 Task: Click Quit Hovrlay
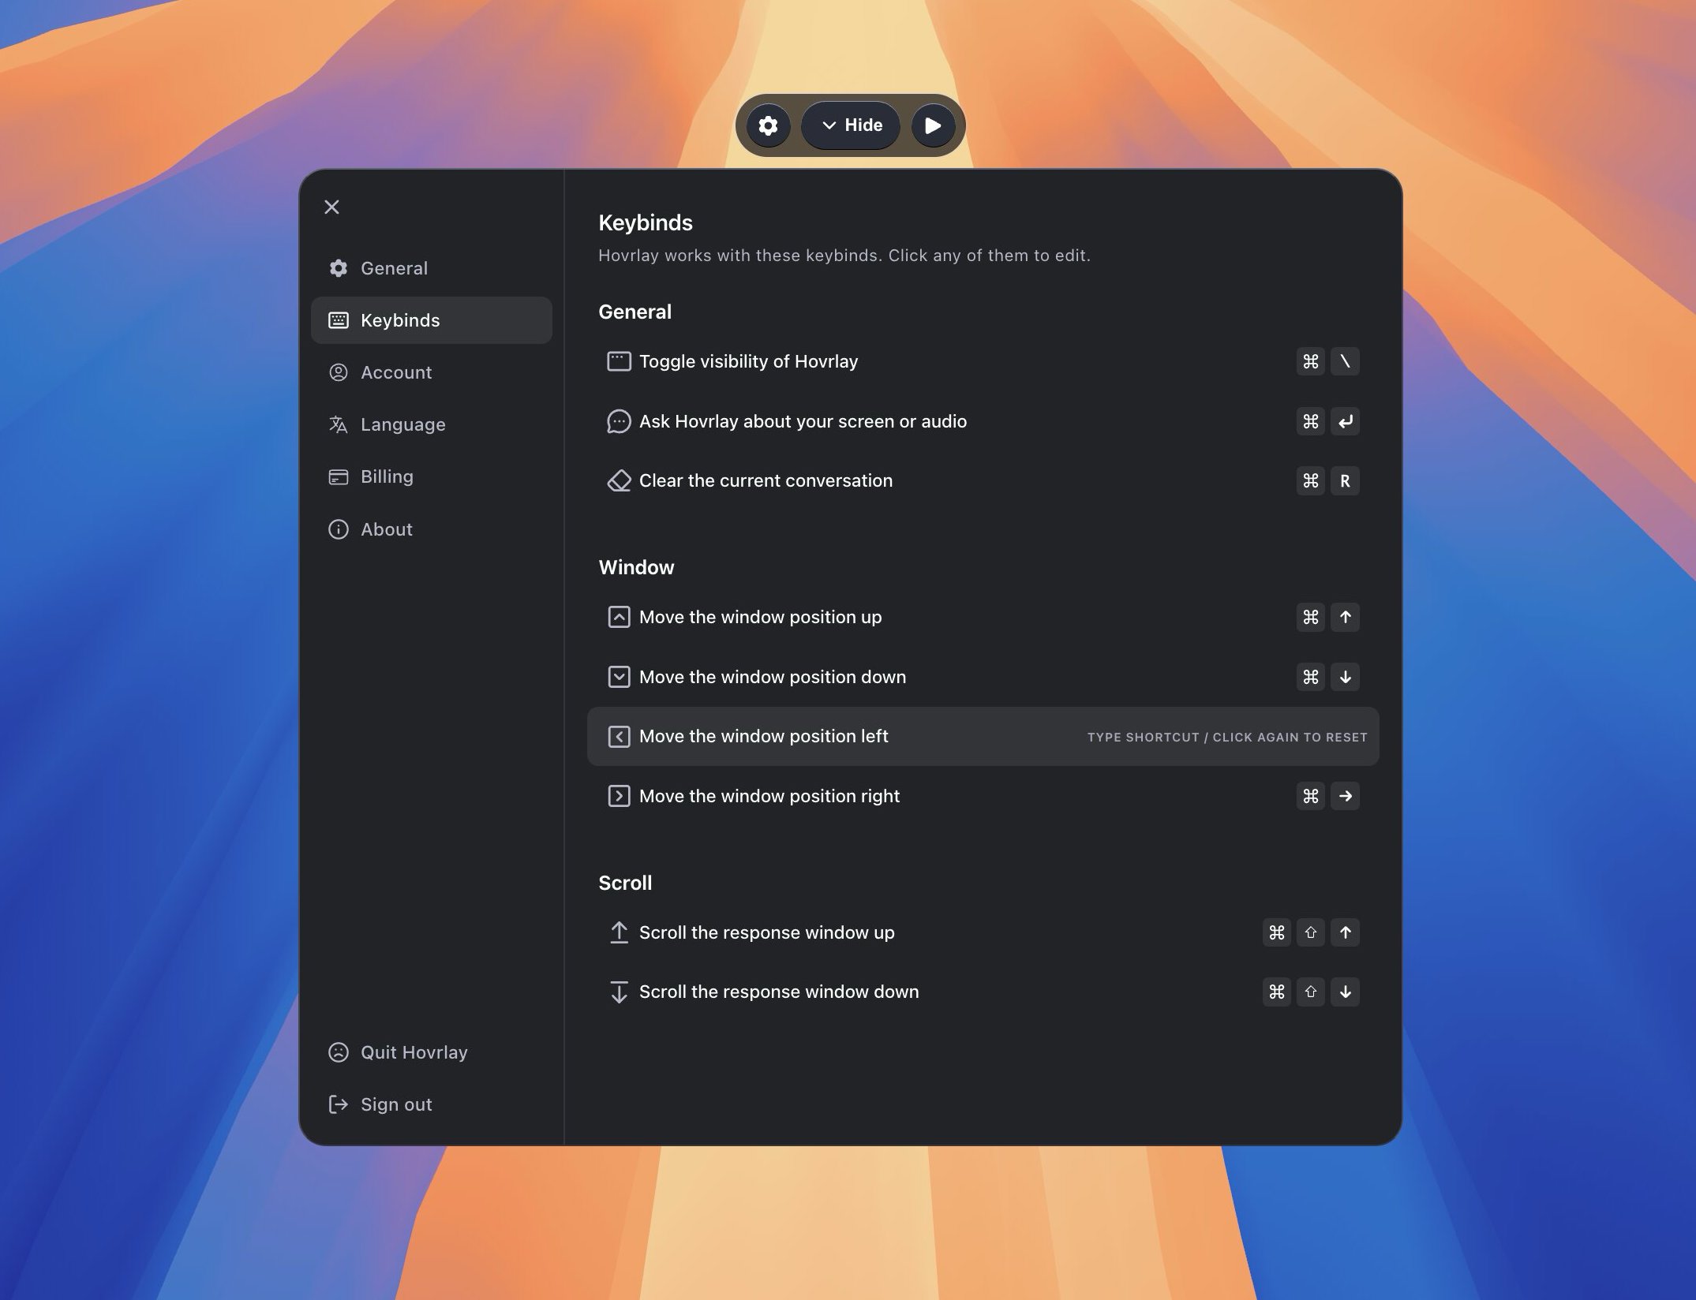tap(431, 1052)
